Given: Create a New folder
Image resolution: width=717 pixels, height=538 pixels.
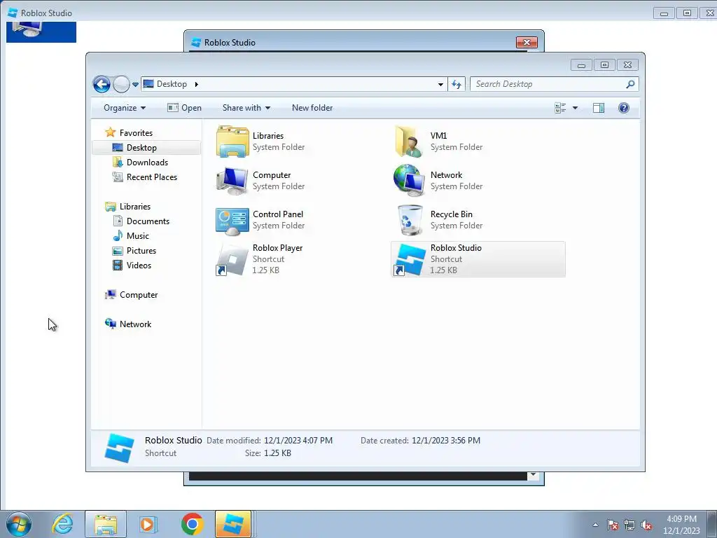Looking at the screenshot, I should click(312, 108).
